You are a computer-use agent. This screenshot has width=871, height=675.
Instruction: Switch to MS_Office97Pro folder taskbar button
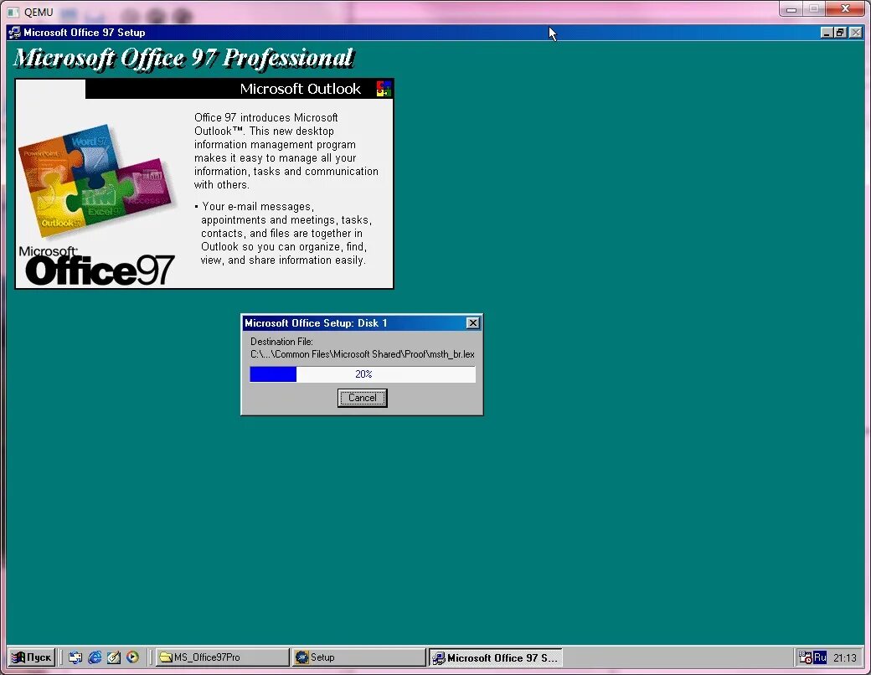222,657
